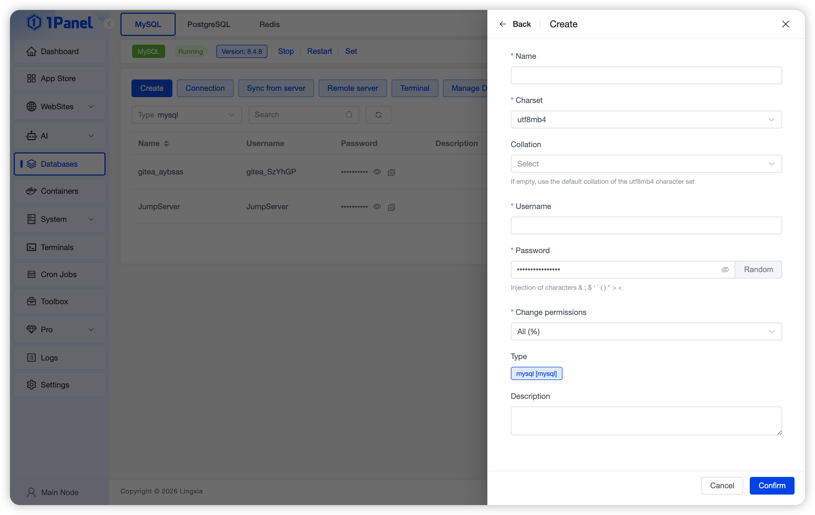Close the Create panel with X
815x515 pixels.
(x=785, y=24)
